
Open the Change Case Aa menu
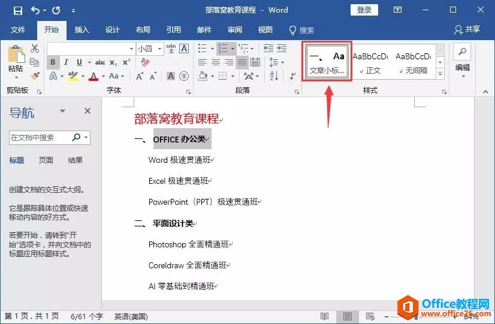[x=116, y=76]
